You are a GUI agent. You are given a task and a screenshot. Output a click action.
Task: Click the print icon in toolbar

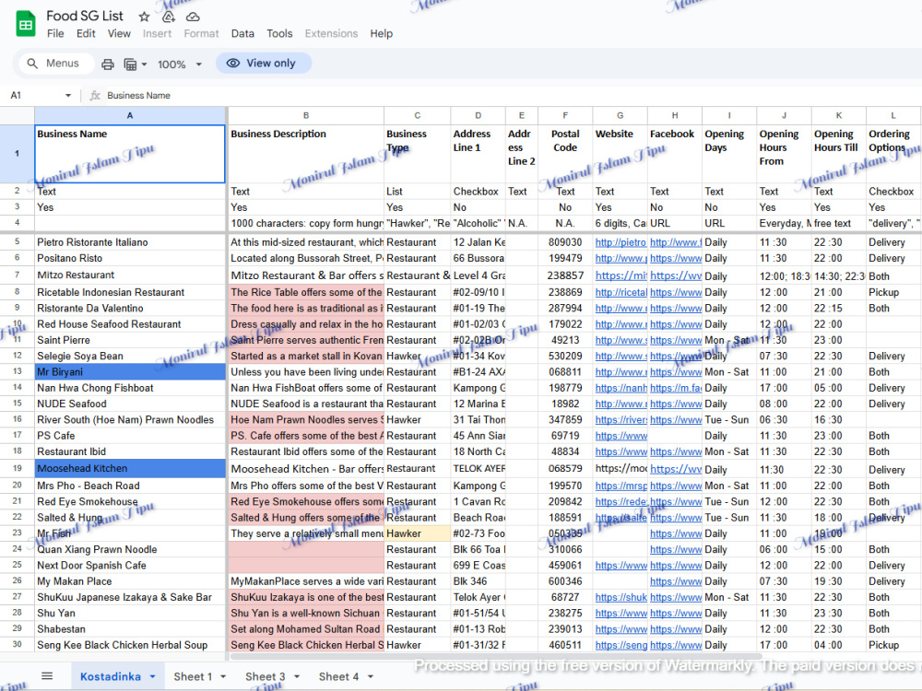point(108,64)
